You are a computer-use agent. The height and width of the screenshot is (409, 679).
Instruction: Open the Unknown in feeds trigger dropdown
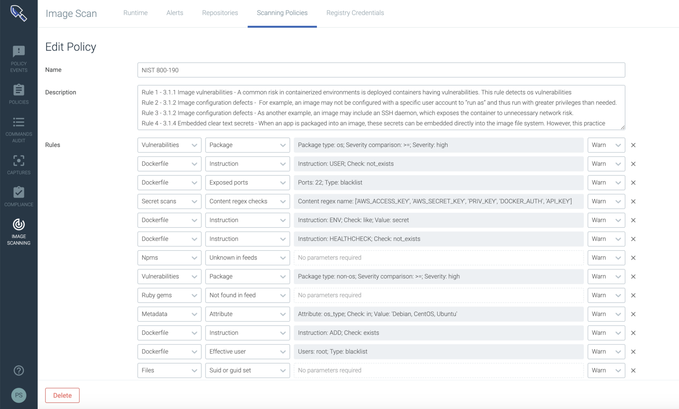247,257
